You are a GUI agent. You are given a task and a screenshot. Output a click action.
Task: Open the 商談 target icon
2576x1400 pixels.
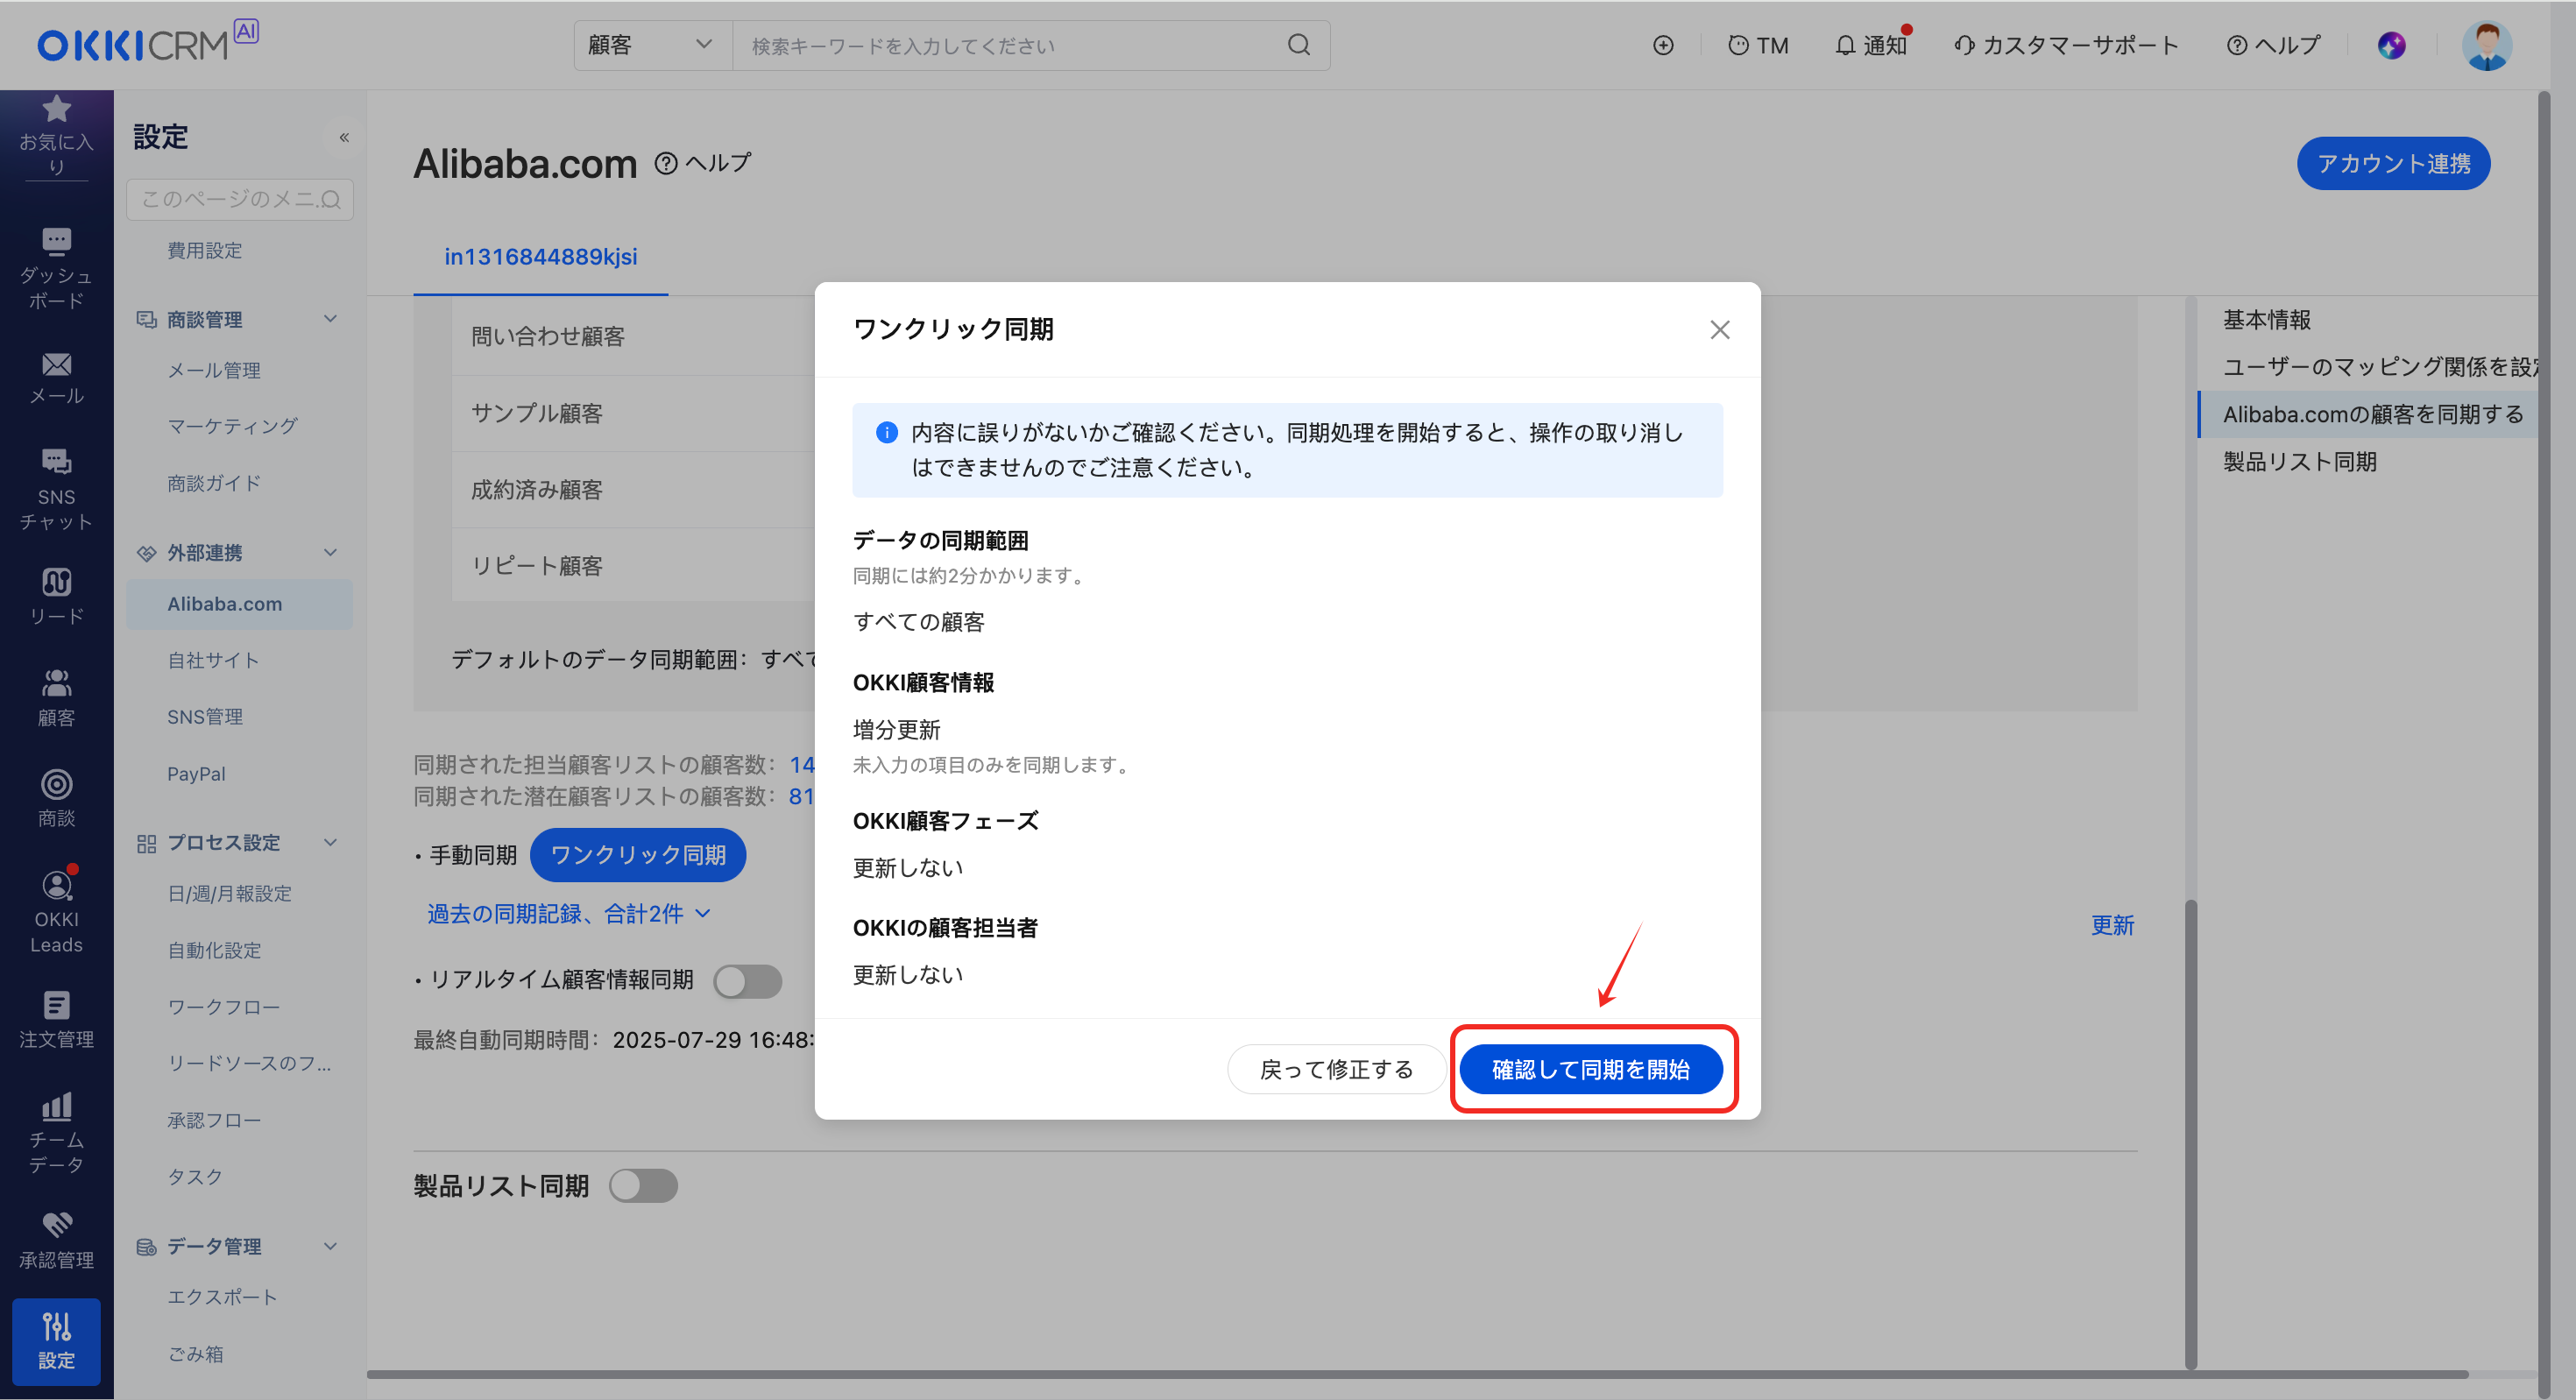56,784
